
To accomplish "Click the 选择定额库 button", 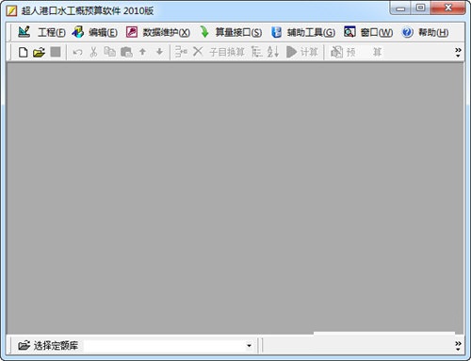I will click(x=48, y=346).
